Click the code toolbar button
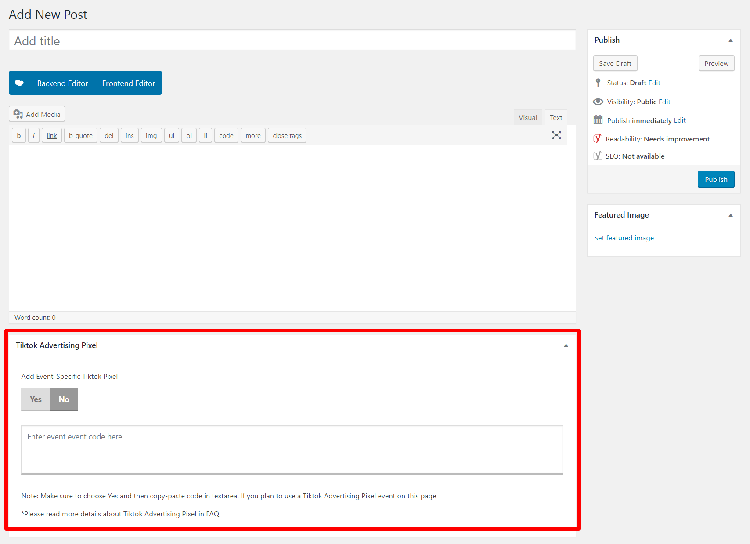The image size is (750, 544). [x=226, y=136]
